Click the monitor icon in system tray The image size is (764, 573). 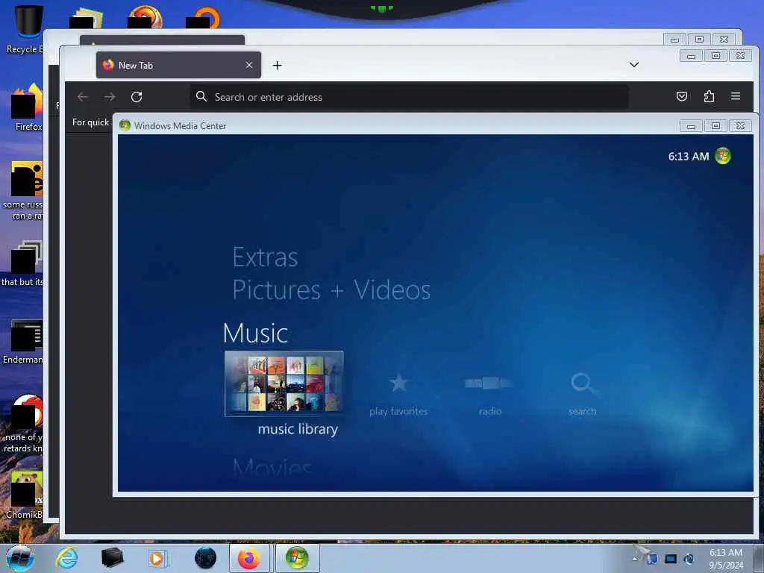click(x=671, y=559)
